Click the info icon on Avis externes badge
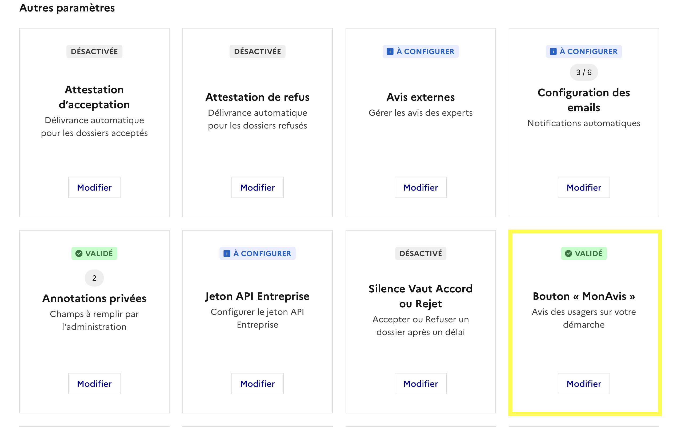 coord(390,51)
